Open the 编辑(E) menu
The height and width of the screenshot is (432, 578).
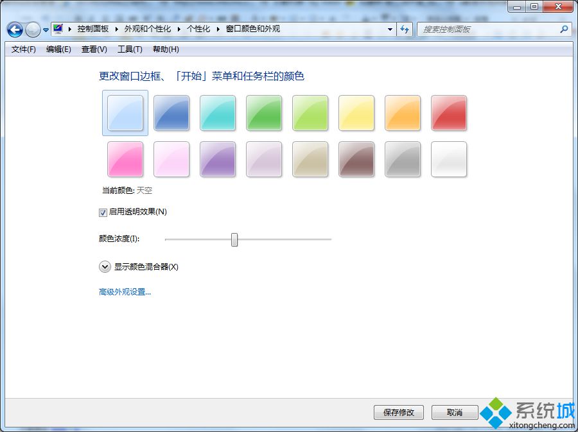coord(58,49)
